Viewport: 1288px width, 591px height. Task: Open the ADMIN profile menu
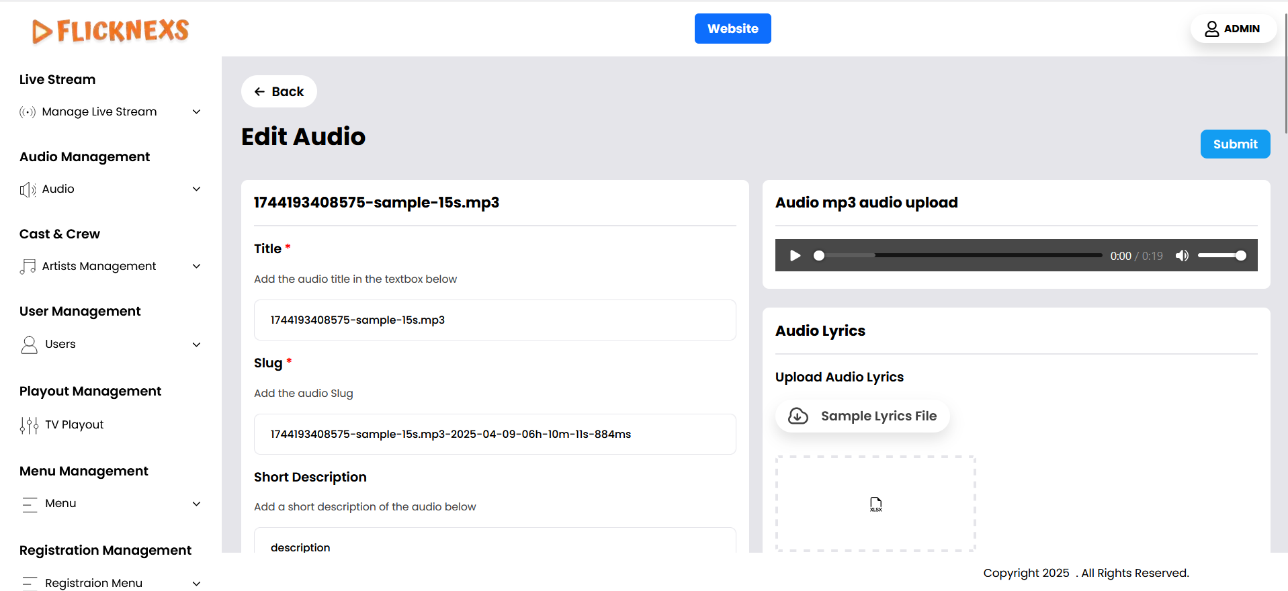(x=1233, y=29)
